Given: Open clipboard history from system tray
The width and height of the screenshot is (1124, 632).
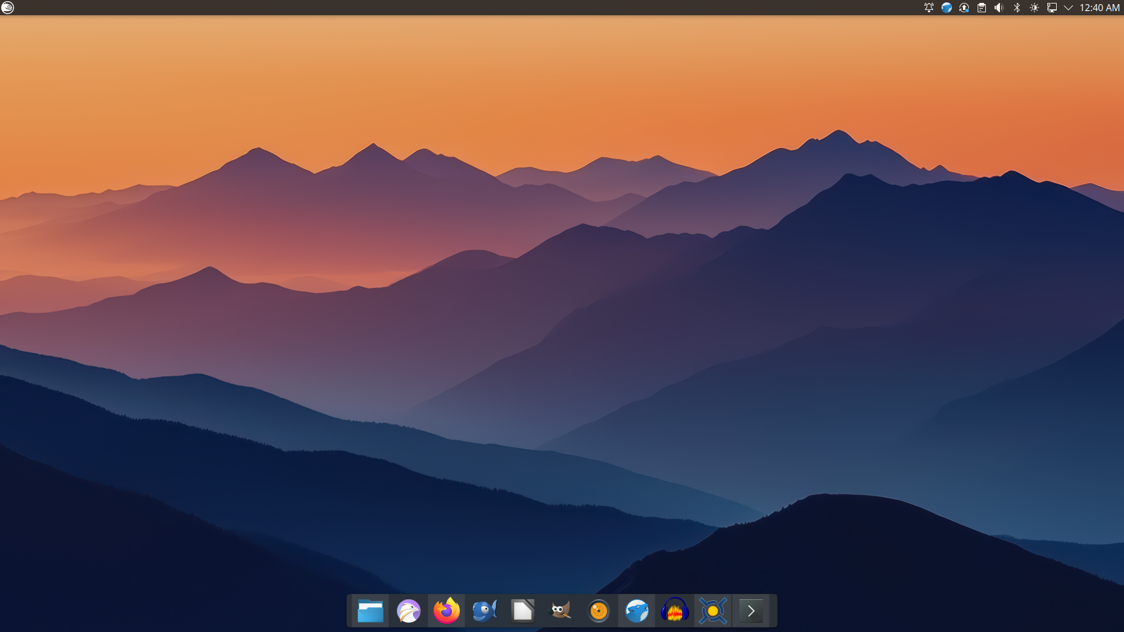Looking at the screenshot, I should coord(981,8).
